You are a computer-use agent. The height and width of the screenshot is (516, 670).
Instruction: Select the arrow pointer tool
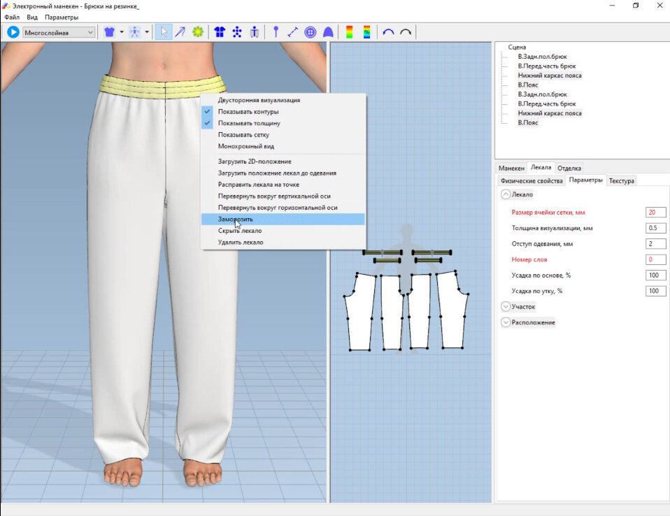[164, 32]
